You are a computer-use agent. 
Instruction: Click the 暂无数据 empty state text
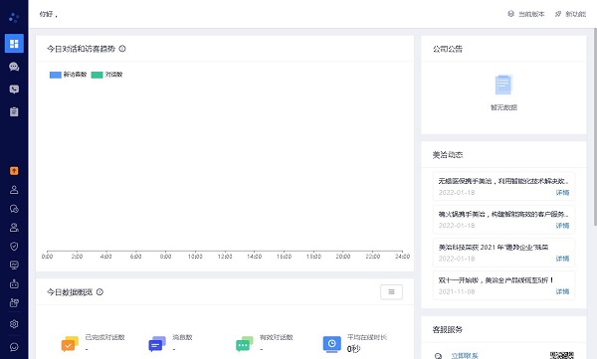click(503, 107)
